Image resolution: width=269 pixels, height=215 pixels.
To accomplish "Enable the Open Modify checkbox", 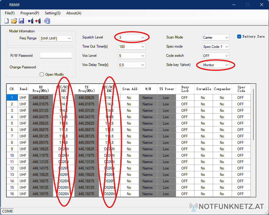I will [42, 74].
